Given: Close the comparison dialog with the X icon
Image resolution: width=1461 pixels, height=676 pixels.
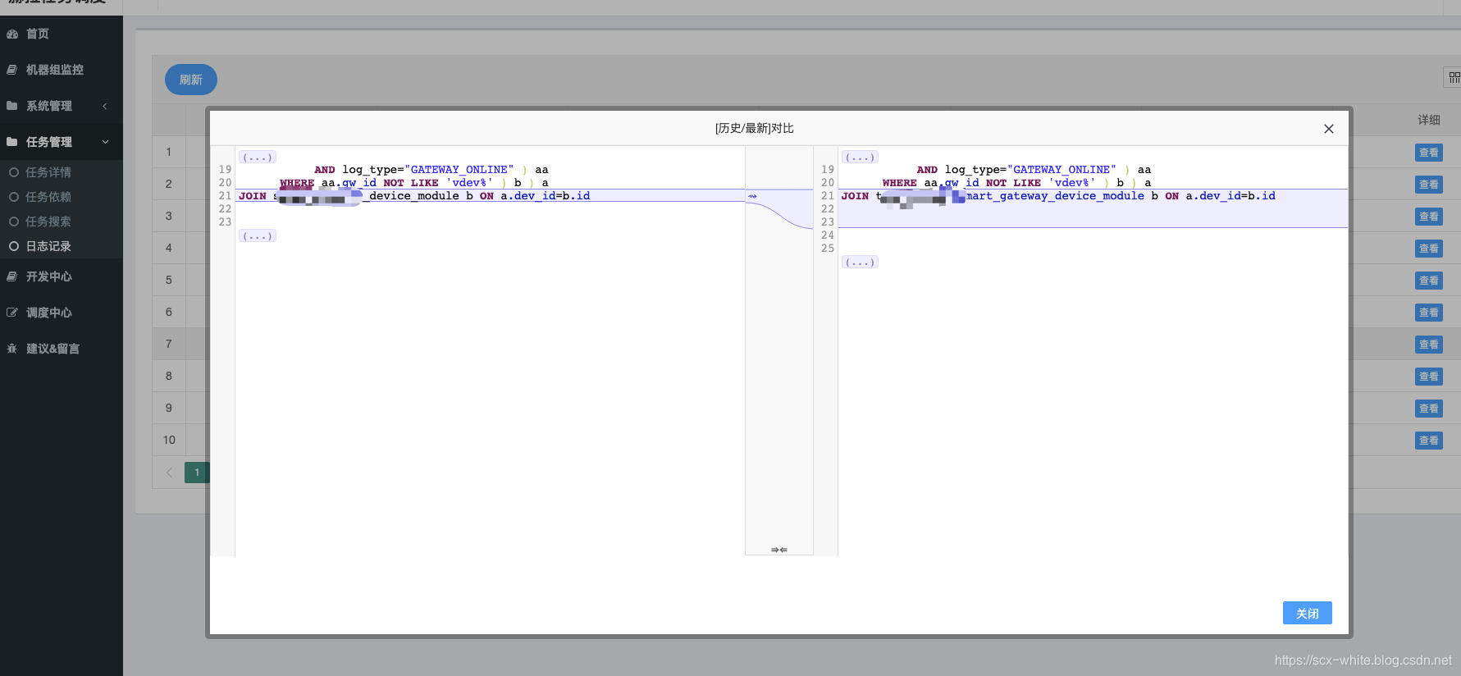Looking at the screenshot, I should click(1329, 129).
